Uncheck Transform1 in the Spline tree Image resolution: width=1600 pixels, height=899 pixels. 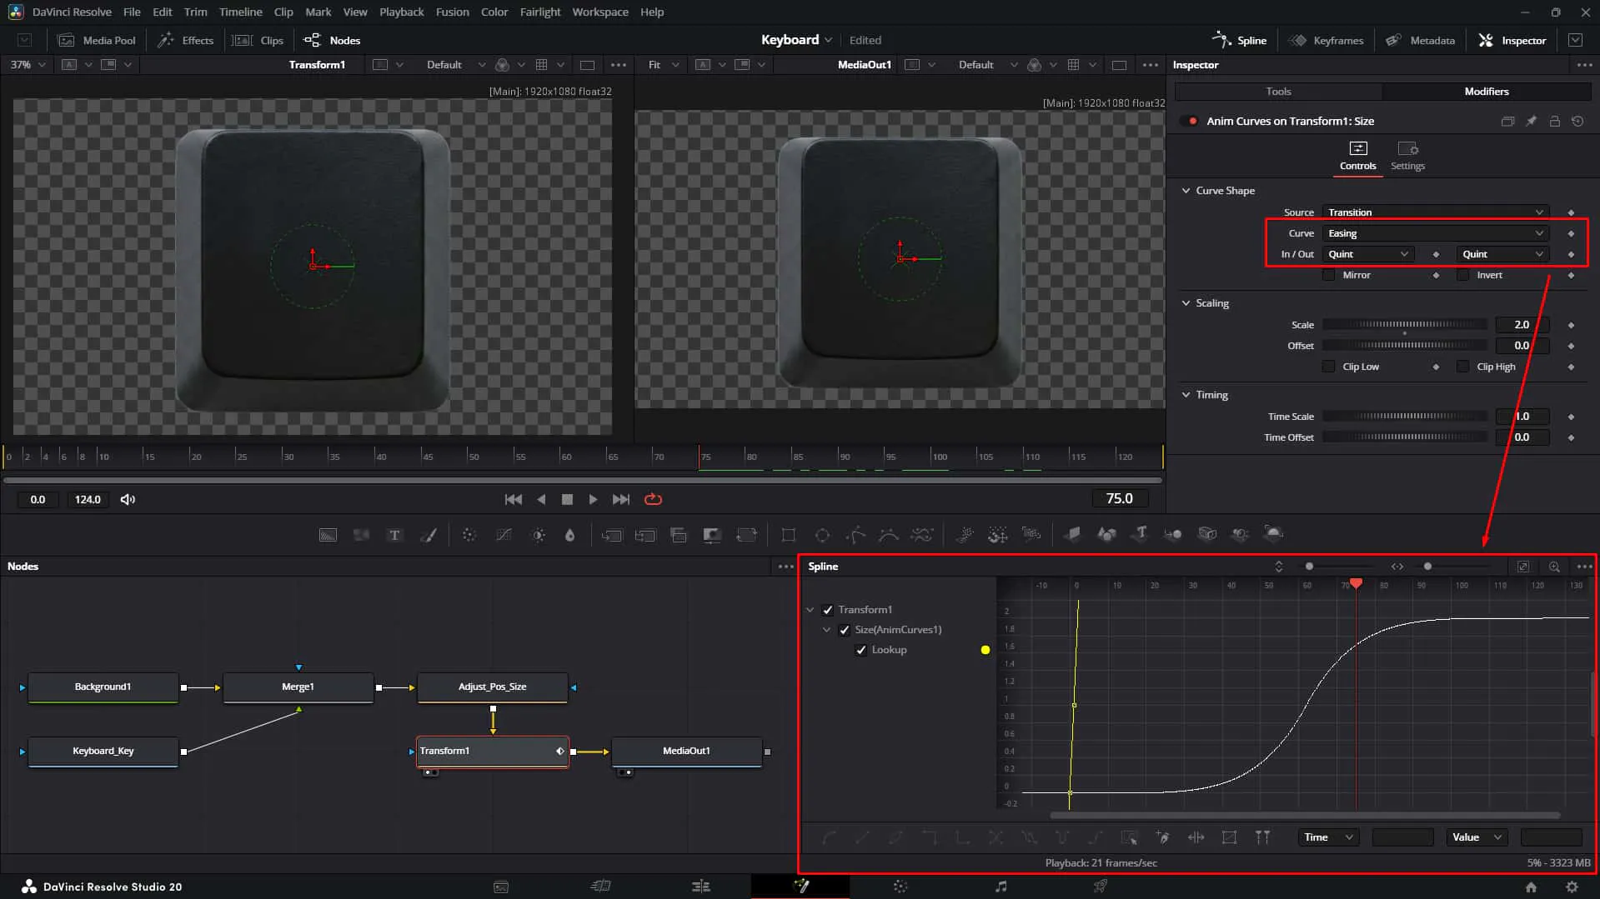tap(828, 610)
